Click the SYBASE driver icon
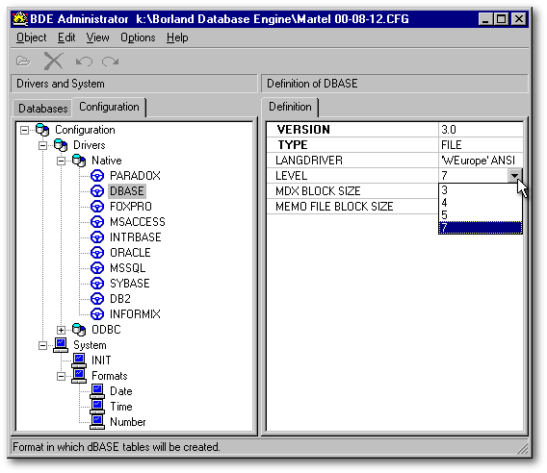Screen dimensions: 547x473 [x=97, y=284]
